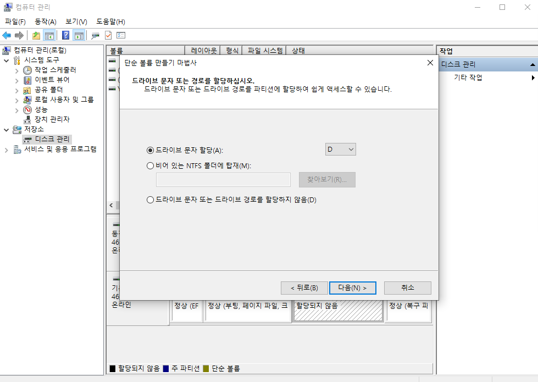Toggle the Show/Hide Console Tree icon
This screenshot has height=382, width=538.
coord(49,35)
